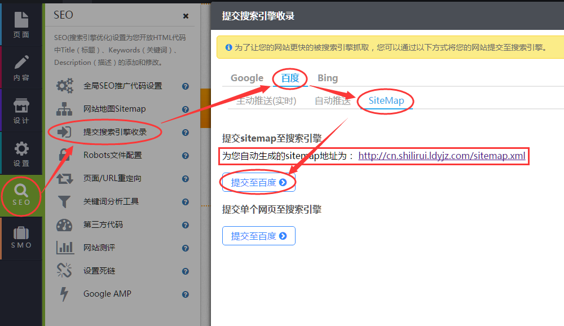Open 页面/URL重定向 menu entry
The height and width of the screenshot is (326, 564).
pos(112,178)
